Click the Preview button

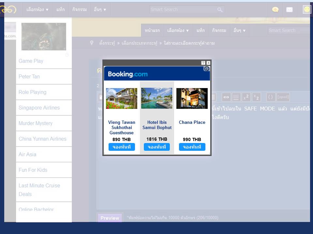(x=110, y=218)
